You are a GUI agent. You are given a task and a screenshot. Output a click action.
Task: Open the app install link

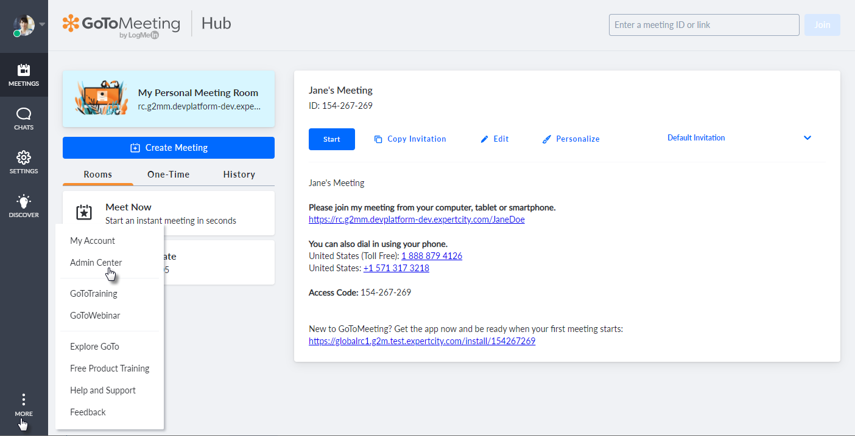coord(422,341)
